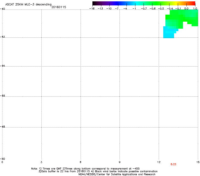Click the "ASCAT 25KM MLE-3 descending" title
The width and height of the screenshot is (200, 176).
tap(28, 4)
